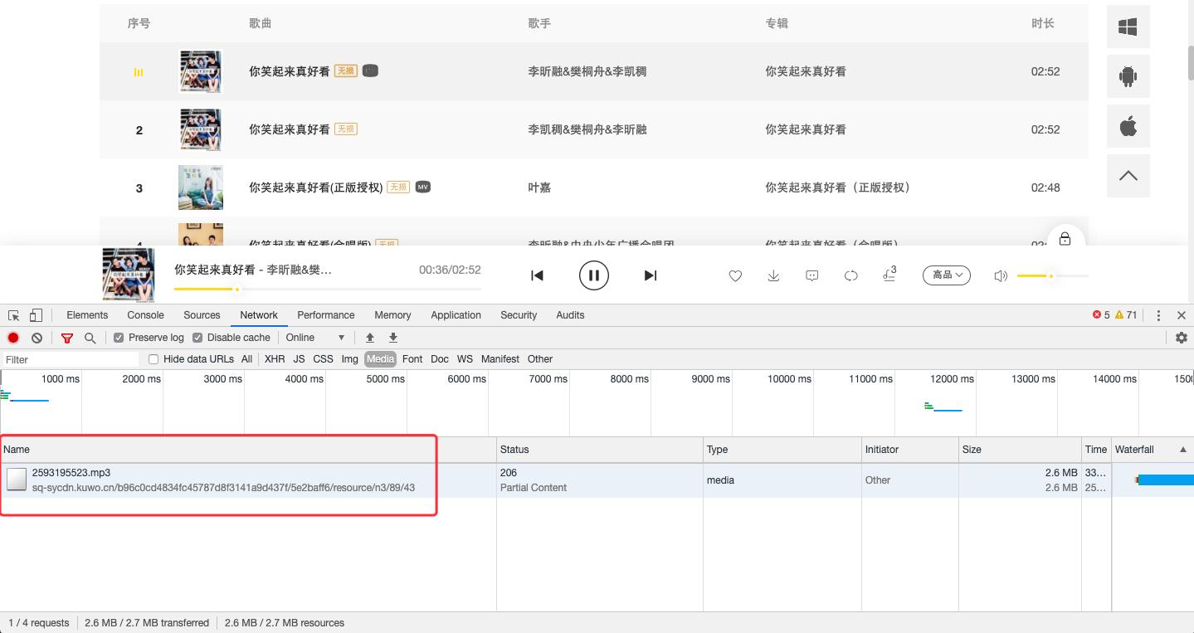
Task: Open the Online network throttling dropdown
Action: coord(315,338)
